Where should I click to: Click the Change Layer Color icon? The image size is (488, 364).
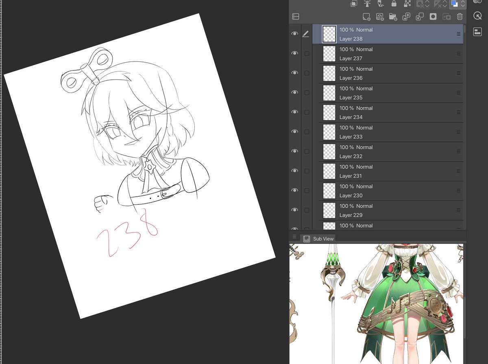[x=454, y=4]
